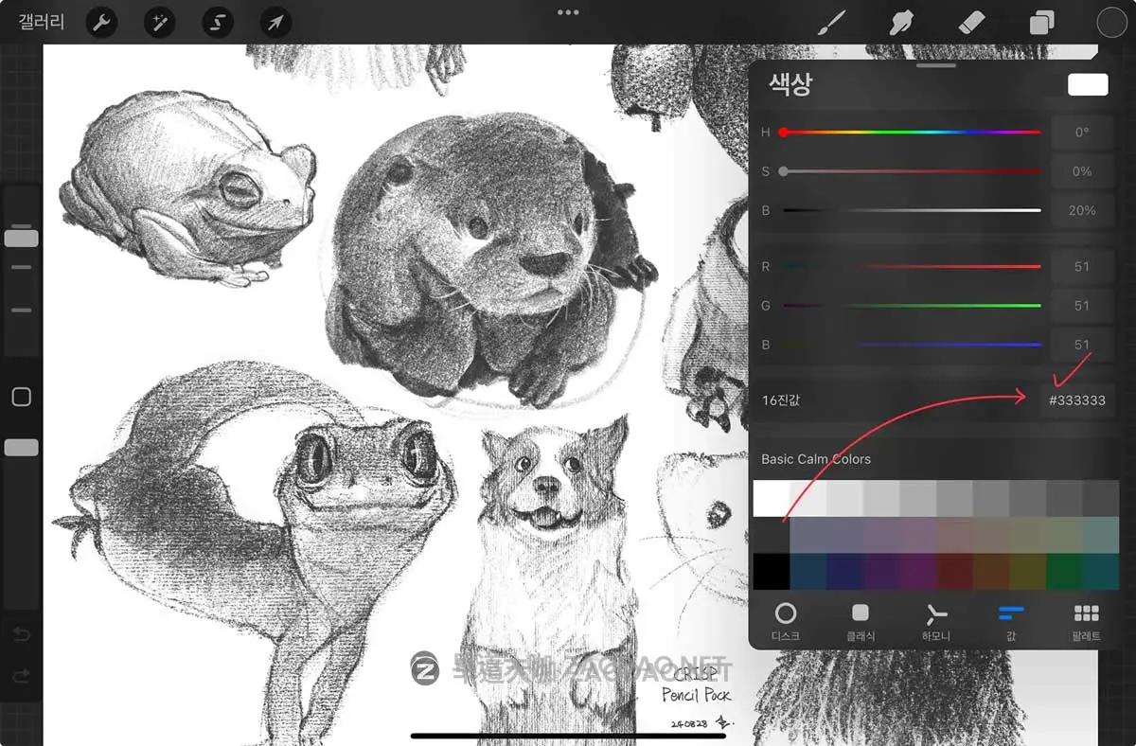Screen dimensions: 1136x746
Task: Open the 하모니 color mode
Action: coord(936,620)
